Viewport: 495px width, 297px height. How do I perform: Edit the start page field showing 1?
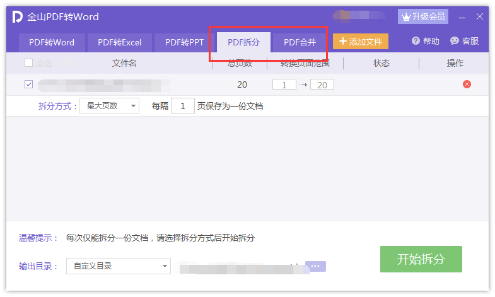284,84
